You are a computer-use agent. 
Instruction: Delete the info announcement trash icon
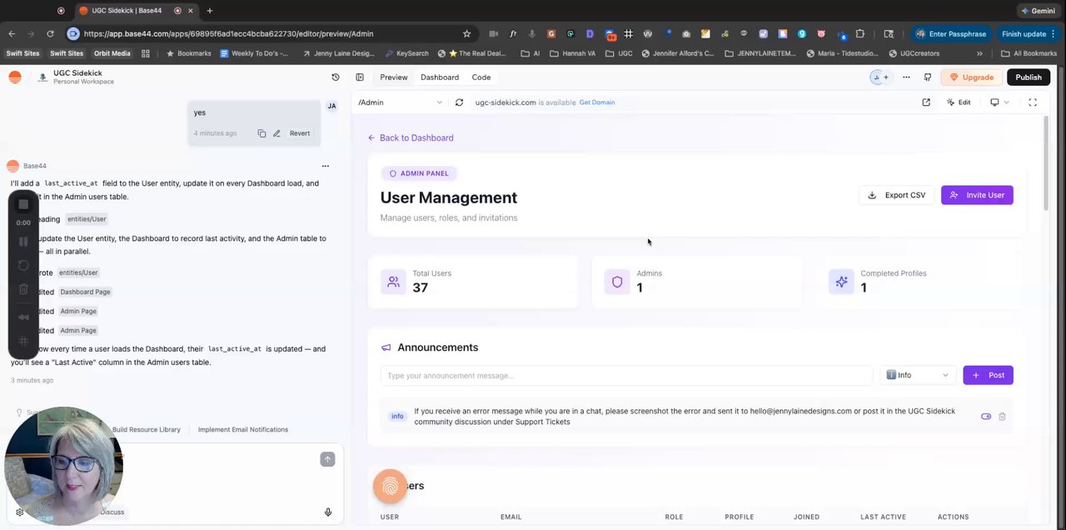[1002, 417]
